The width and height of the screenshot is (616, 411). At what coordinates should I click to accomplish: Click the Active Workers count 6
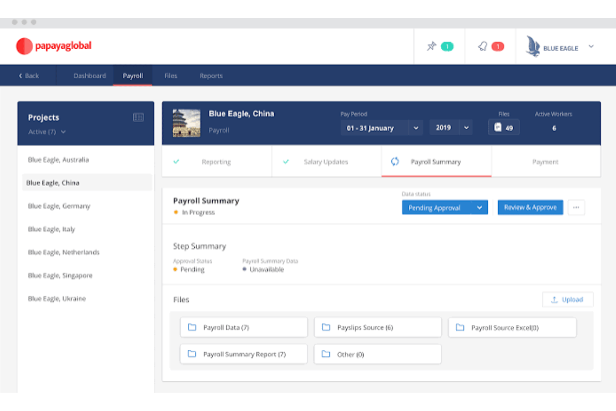[554, 128]
